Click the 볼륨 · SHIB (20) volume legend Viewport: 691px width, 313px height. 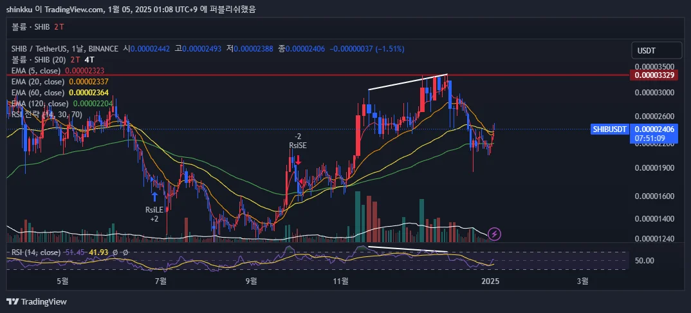[53, 60]
